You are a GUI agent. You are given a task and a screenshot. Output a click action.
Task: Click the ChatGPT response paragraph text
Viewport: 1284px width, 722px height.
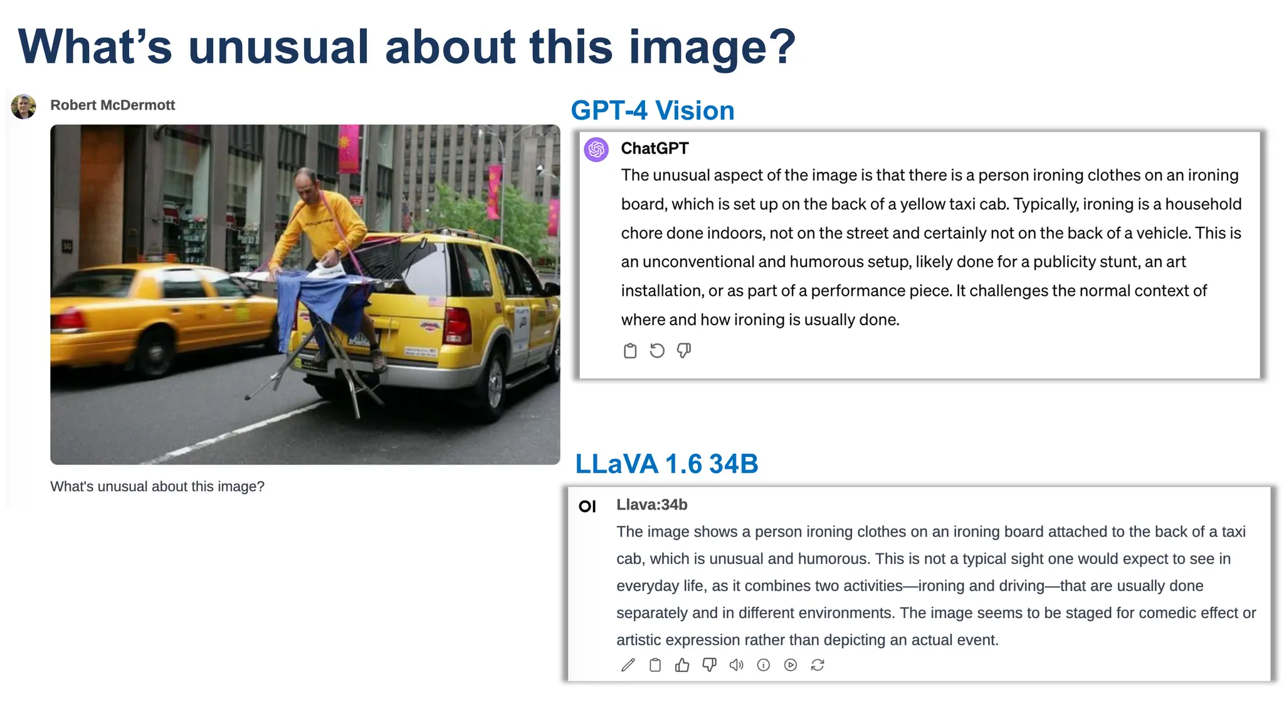click(x=931, y=247)
